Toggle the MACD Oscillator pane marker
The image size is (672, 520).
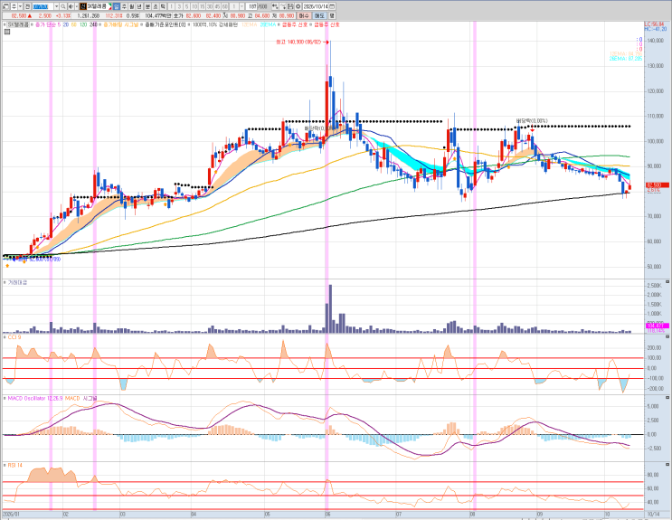click(5, 399)
